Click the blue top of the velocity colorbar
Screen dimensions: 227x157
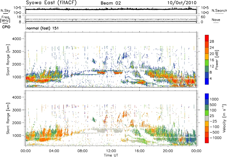point(207,96)
